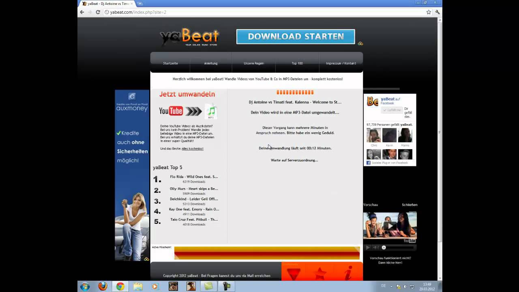Open Taio Cruz Feat. Pitbull entry

(x=194, y=219)
